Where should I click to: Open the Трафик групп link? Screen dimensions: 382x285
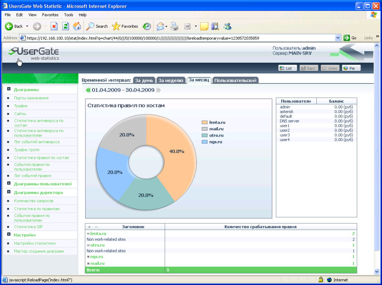(x=26, y=150)
